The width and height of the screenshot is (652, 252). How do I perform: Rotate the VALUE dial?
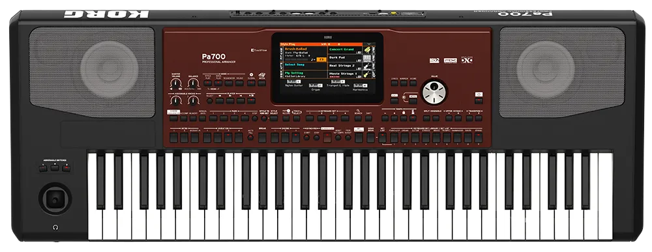tap(434, 92)
